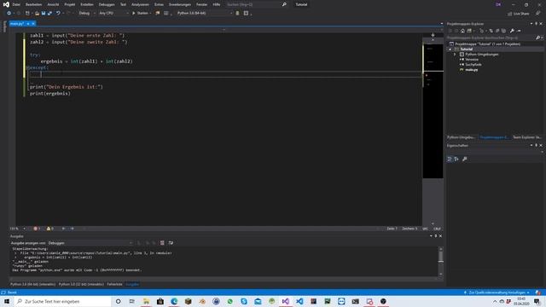Screen dimensions: 546x307
Task: Click into Projektmappen-Explorer search box
Action: [491, 38]
